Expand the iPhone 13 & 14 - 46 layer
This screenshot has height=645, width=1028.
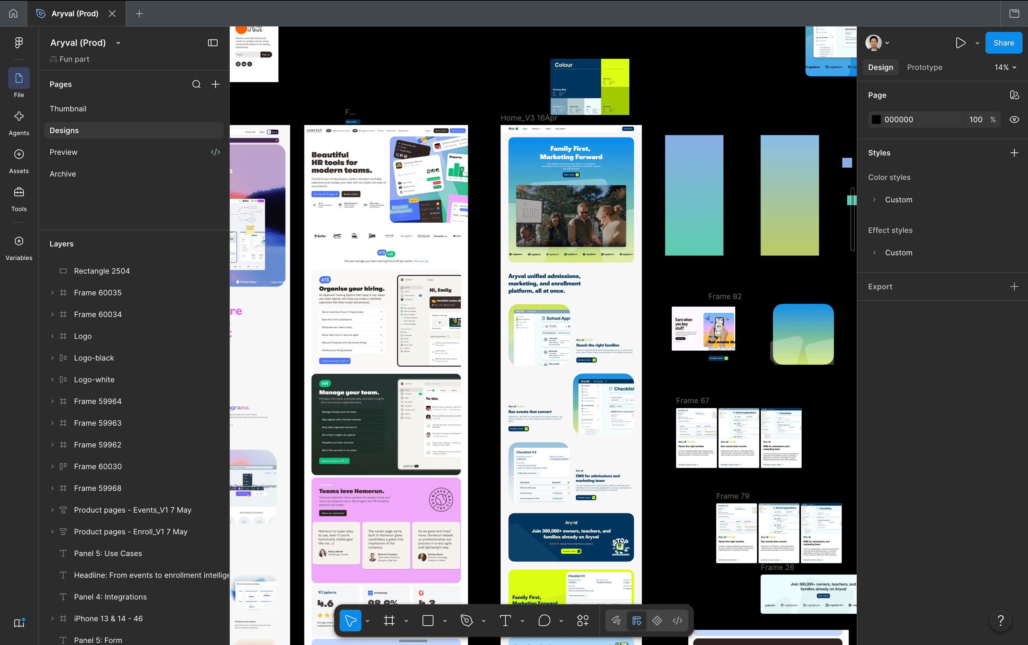click(52, 618)
